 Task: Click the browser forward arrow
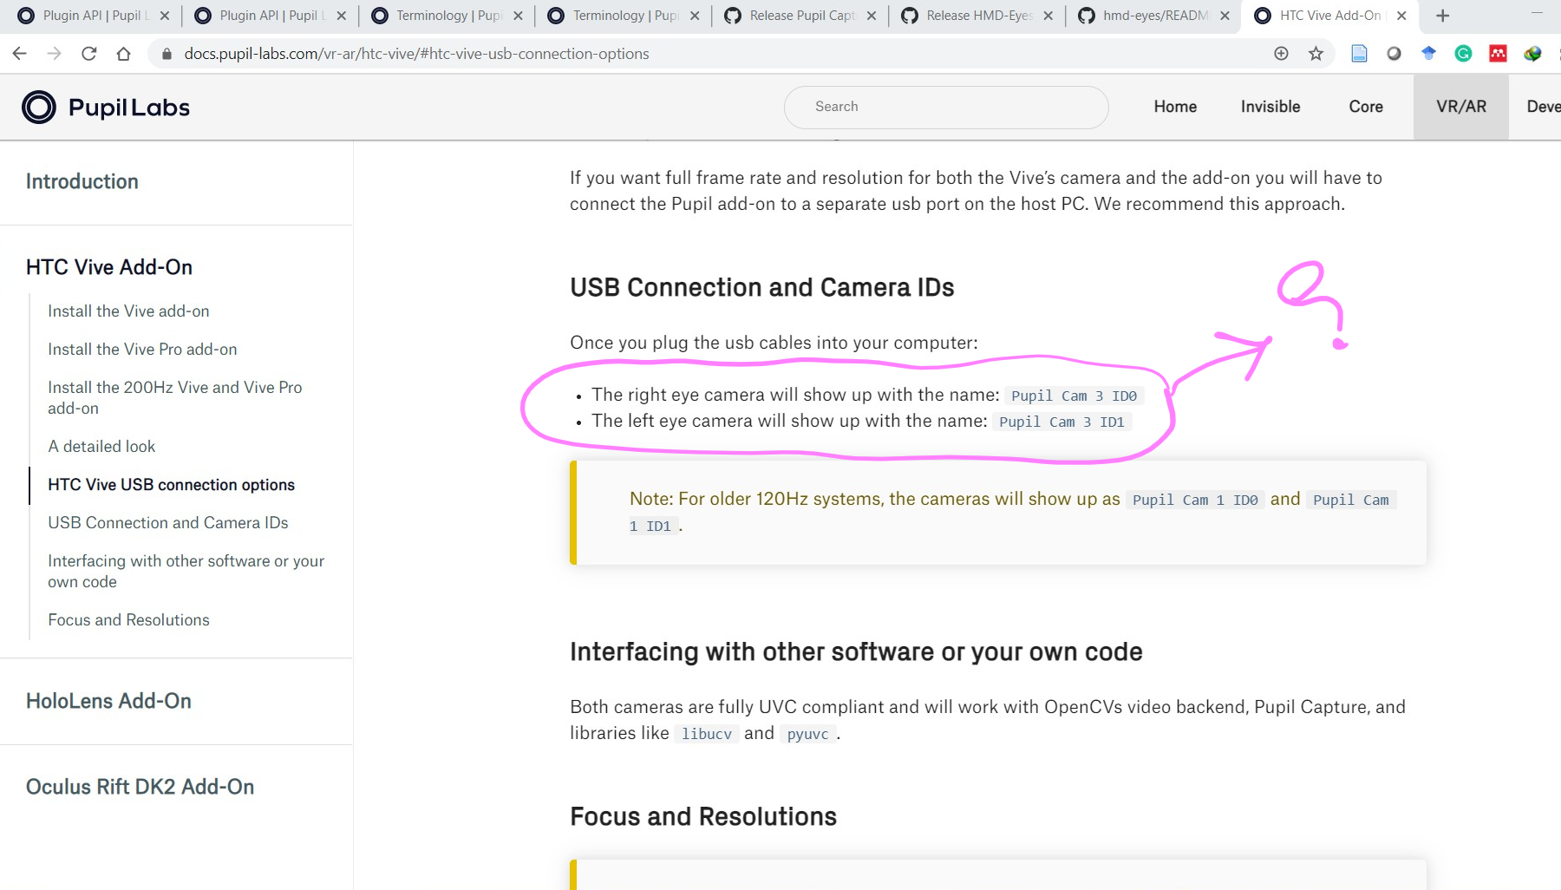[54, 54]
